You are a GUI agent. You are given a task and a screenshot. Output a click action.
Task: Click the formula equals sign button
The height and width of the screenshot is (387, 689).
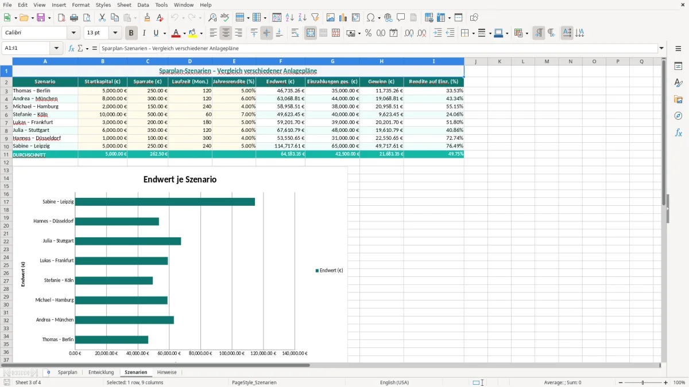click(x=95, y=48)
